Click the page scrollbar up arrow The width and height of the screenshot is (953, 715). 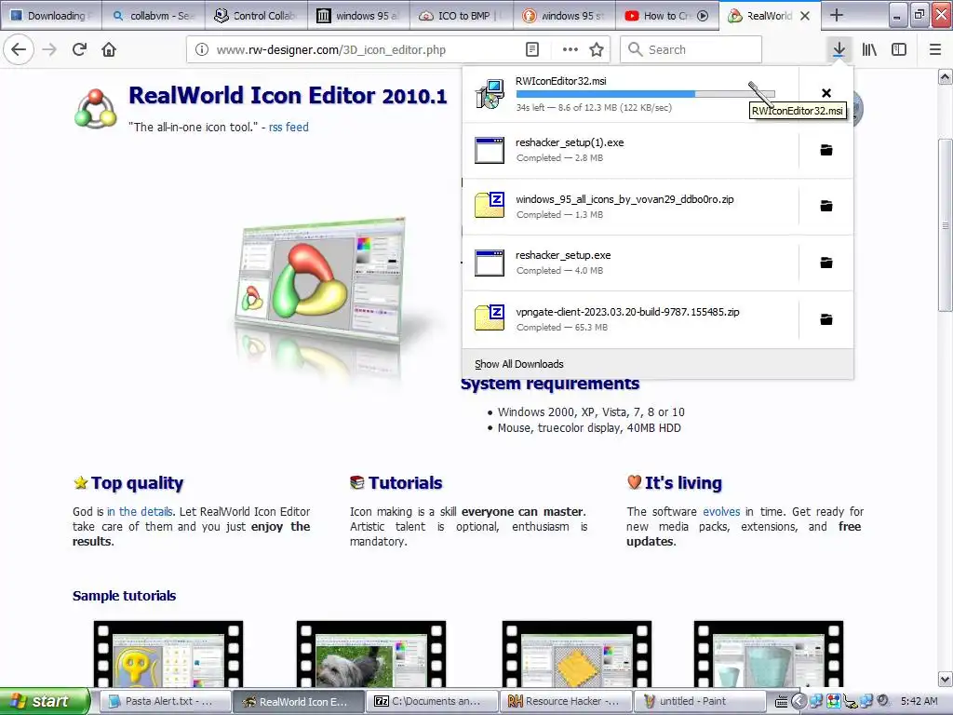(x=946, y=76)
